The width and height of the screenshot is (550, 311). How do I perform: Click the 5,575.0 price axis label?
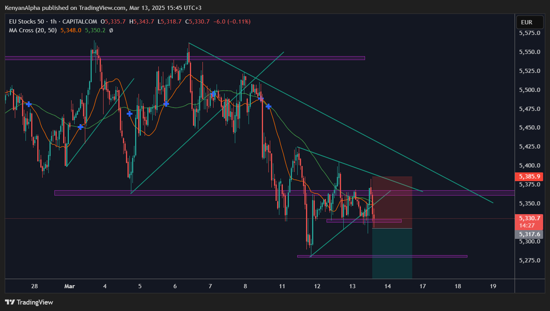point(530,33)
